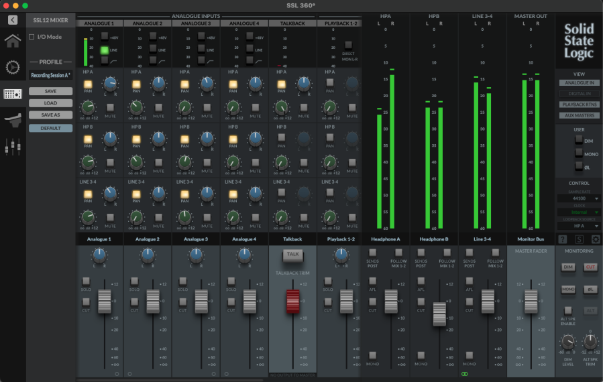Go to the Home page icon
This screenshot has width=603, height=382.
click(x=13, y=41)
